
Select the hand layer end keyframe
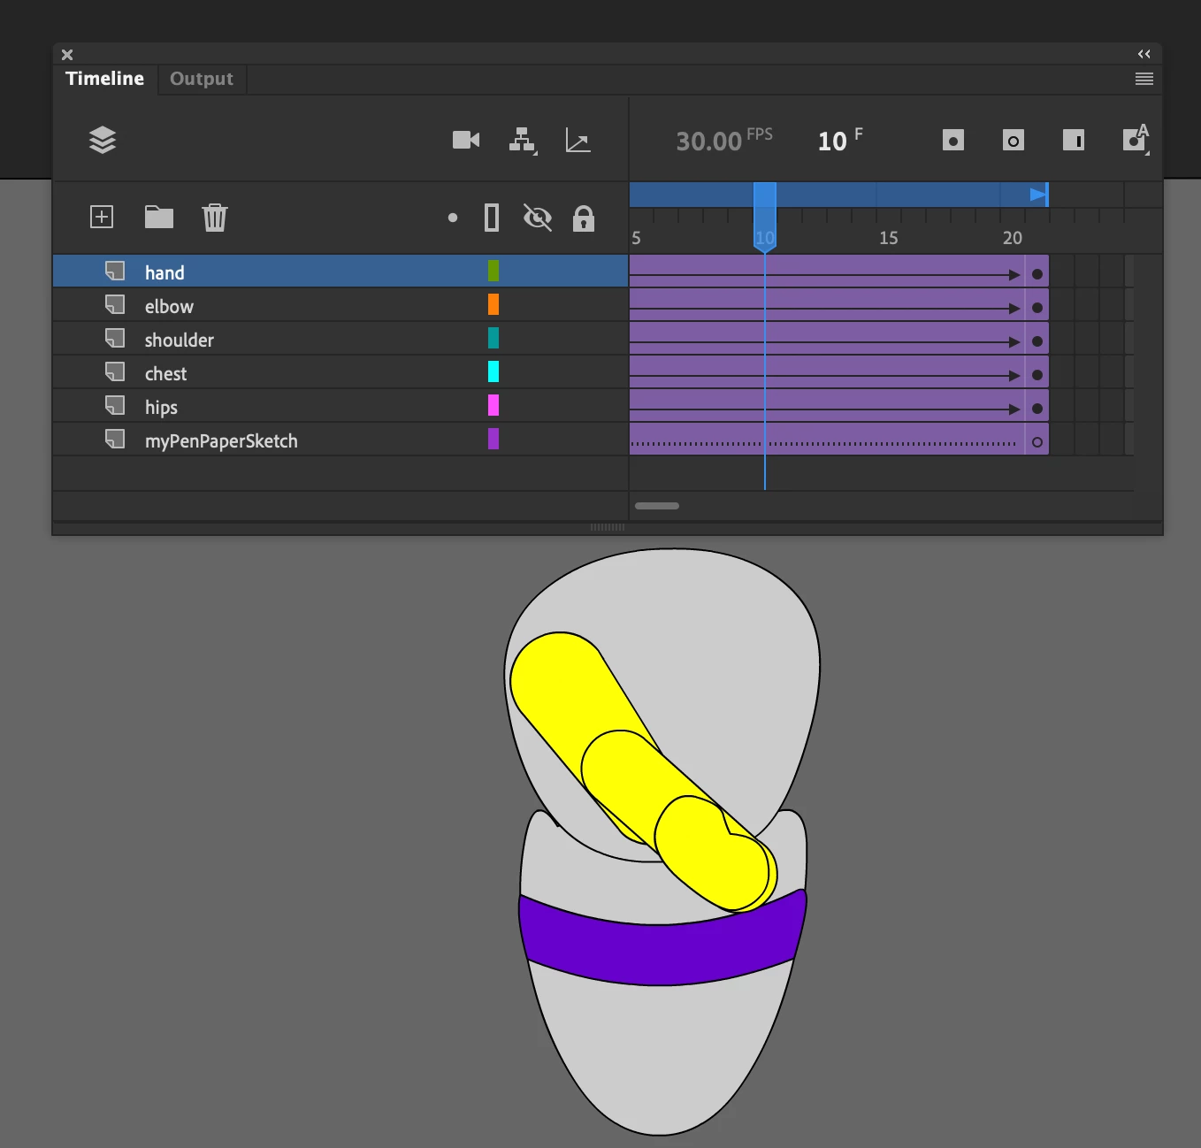click(x=1037, y=274)
